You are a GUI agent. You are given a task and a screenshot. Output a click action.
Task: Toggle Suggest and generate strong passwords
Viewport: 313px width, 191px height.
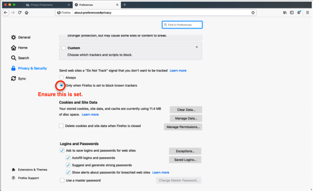pos(68,165)
